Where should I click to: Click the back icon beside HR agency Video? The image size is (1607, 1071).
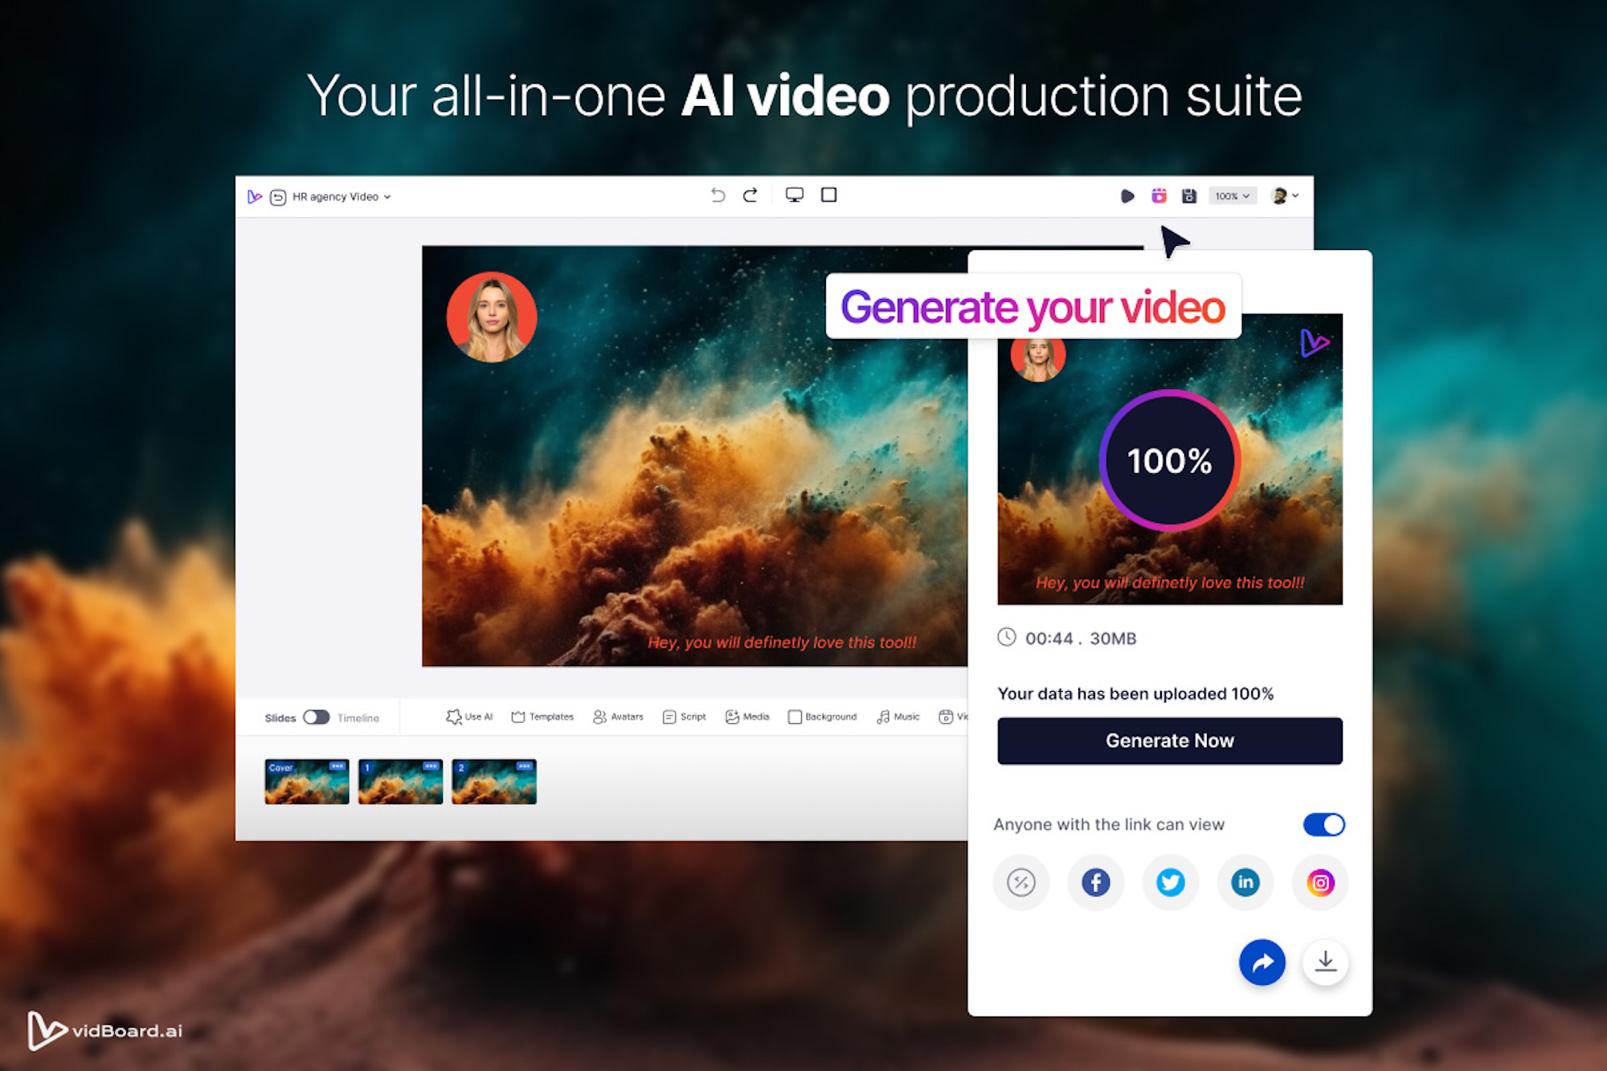(x=278, y=198)
